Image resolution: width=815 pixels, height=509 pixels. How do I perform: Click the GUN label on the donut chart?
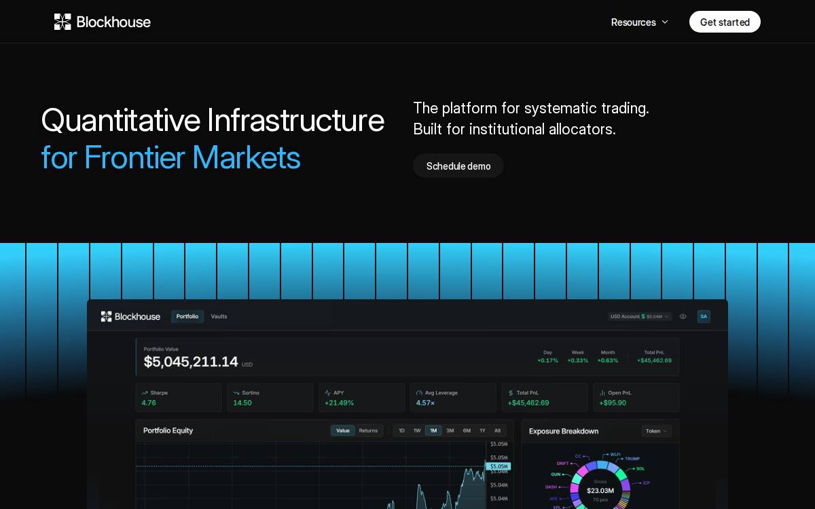pyautogui.click(x=556, y=474)
